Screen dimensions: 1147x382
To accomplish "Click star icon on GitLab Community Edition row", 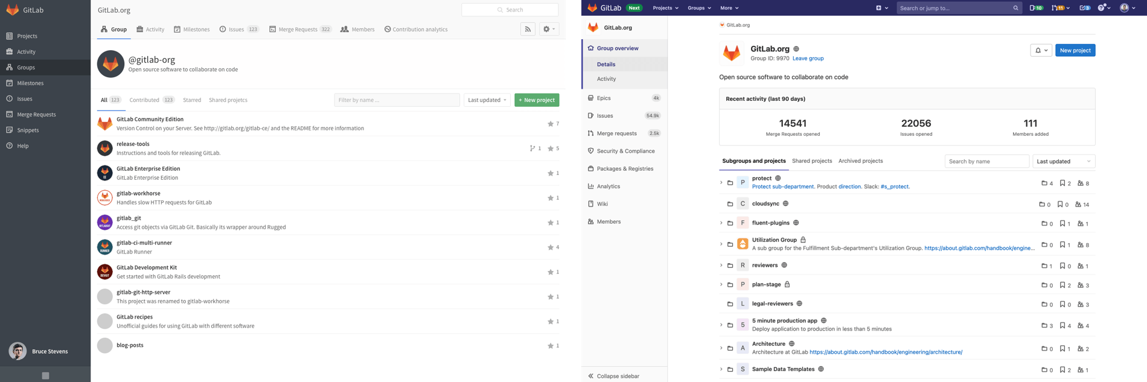I will pyautogui.click(x=551, y=124).
